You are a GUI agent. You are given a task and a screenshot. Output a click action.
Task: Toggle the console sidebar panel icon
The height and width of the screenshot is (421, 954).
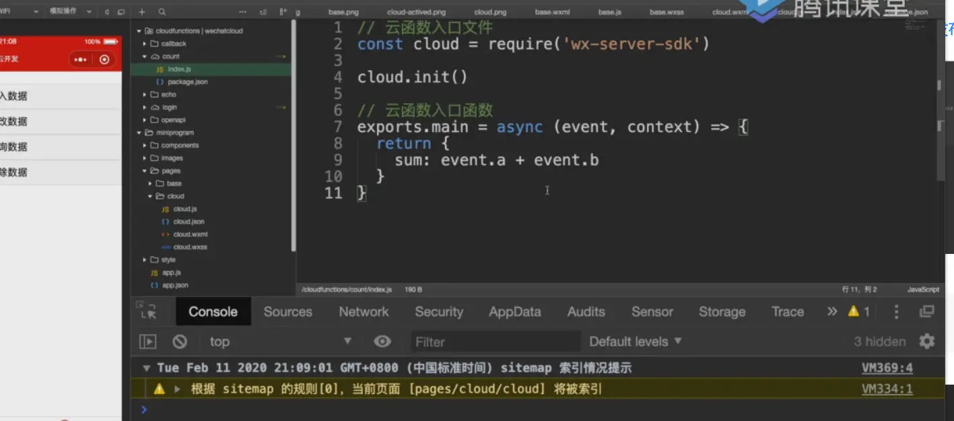click(147, 342)
